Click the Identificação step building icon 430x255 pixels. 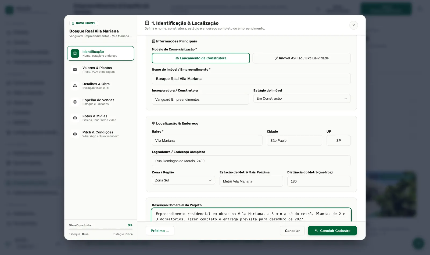click(x=75, y=53)
